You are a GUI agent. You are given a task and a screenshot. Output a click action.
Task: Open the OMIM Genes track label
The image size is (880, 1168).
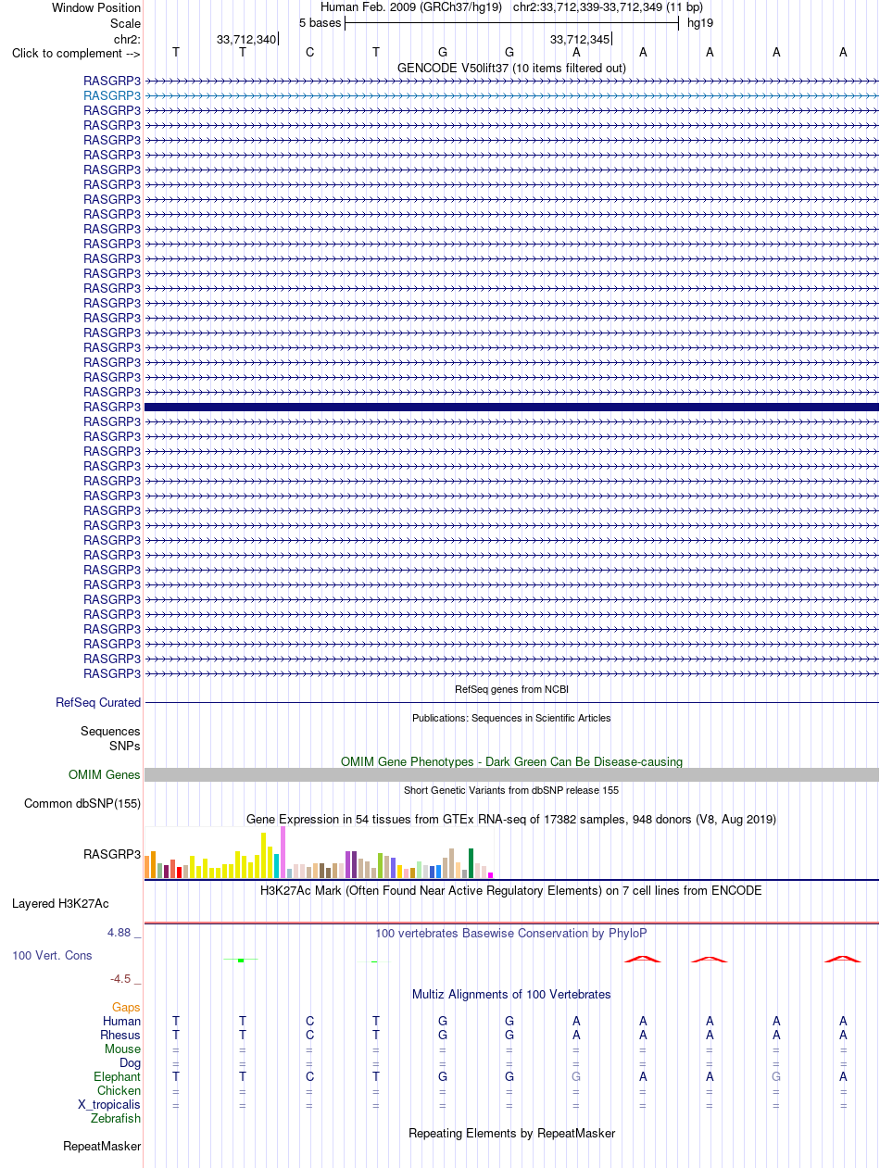[x=105, y=775]
